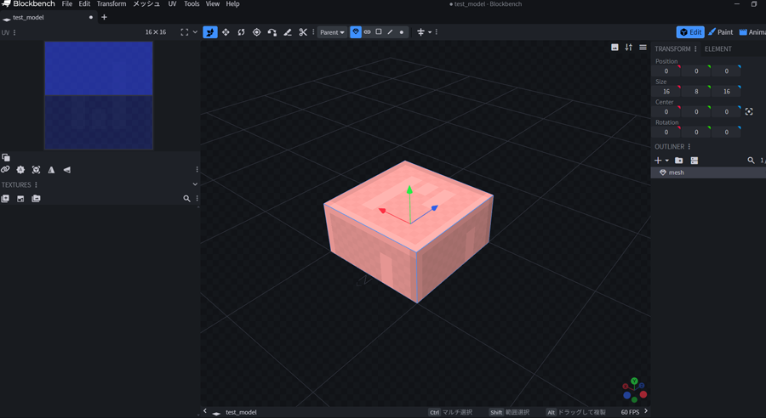Click the Size Y input field showing 8
This screenshot has width=766, height=418.
[x=696, y=92]
